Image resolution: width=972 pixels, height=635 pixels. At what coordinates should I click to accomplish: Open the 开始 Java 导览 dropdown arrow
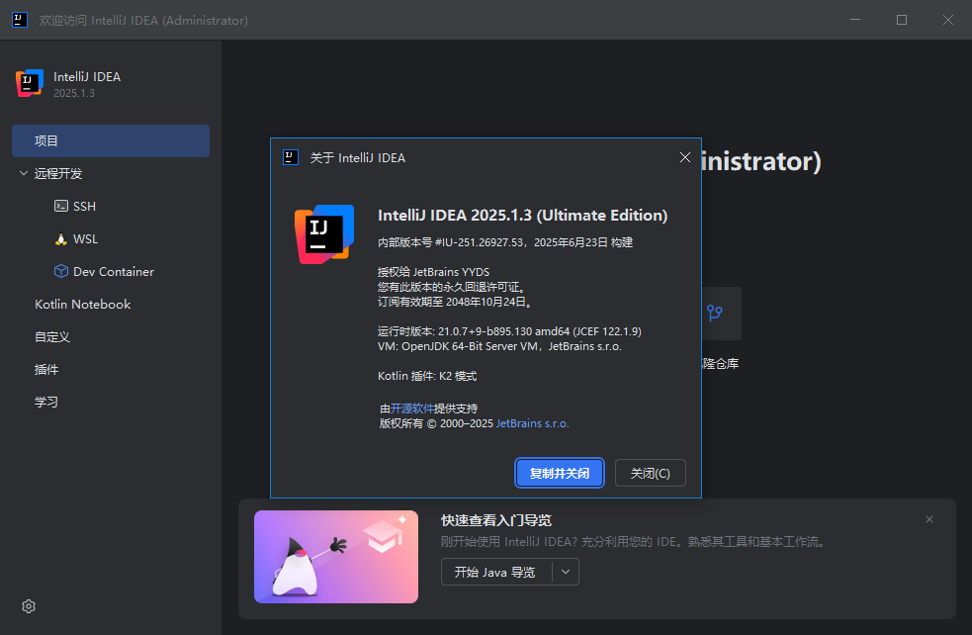pos(566,572)
